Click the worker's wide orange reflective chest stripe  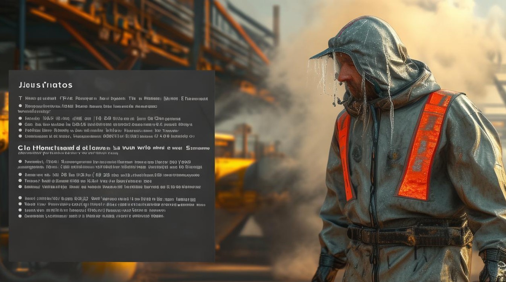[425, 147]
